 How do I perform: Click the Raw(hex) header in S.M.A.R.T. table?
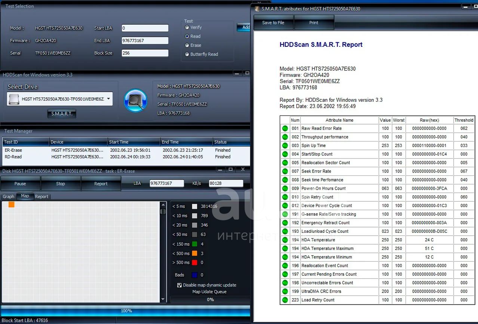click(x=429, y=120)
